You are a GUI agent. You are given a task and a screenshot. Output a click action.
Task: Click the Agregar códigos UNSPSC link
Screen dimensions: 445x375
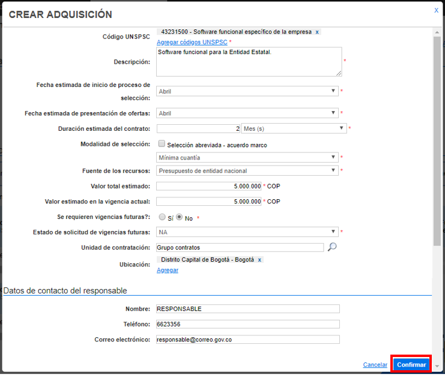192,42
